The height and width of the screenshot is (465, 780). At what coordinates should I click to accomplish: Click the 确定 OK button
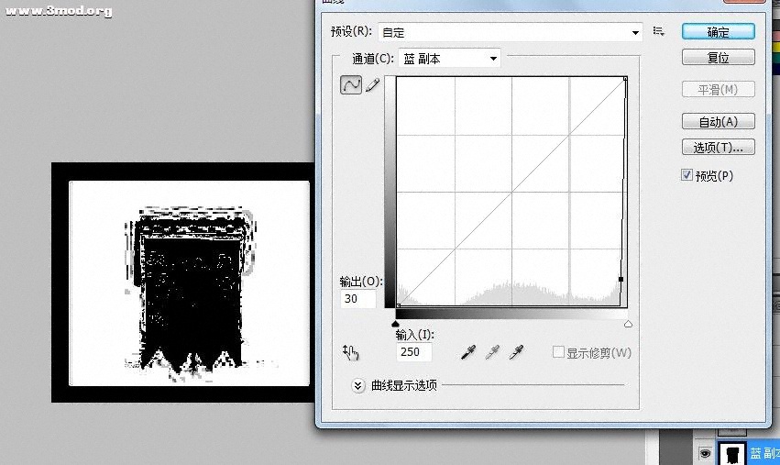click(x=718, y=31)
